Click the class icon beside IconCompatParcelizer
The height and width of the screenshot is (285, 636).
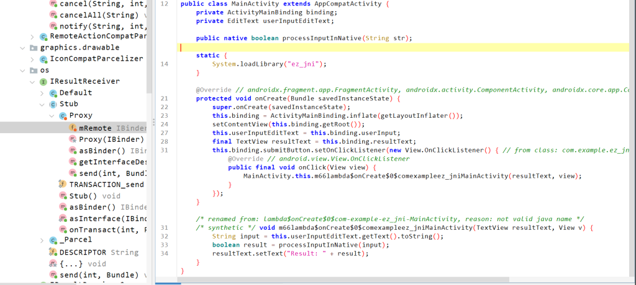[43, 59]
